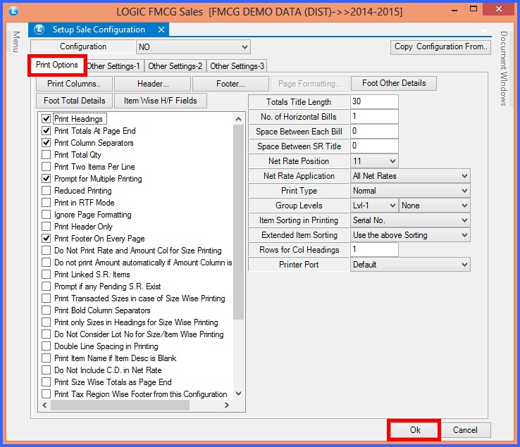Image resolution: width=520 pixels, height=447 pixels.
Task: Check Print Size Wise Totals as Page End
Action: click(x=46, y=382)
